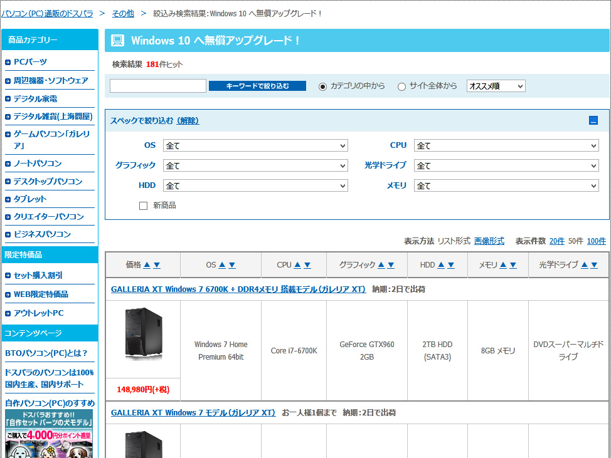Click the keyword search input field
The image size is (611, 458).
tap(158, 86)
